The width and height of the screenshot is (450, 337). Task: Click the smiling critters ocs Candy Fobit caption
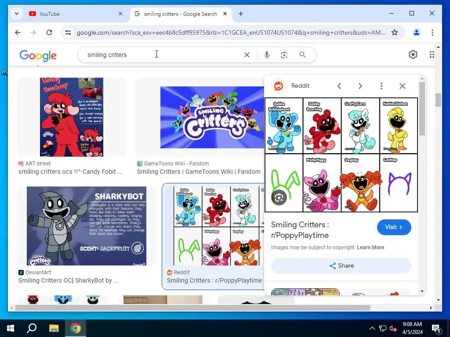70,172
